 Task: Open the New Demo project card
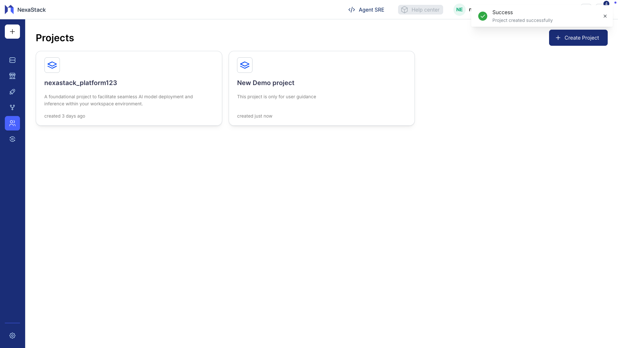[x=321, y=88]
